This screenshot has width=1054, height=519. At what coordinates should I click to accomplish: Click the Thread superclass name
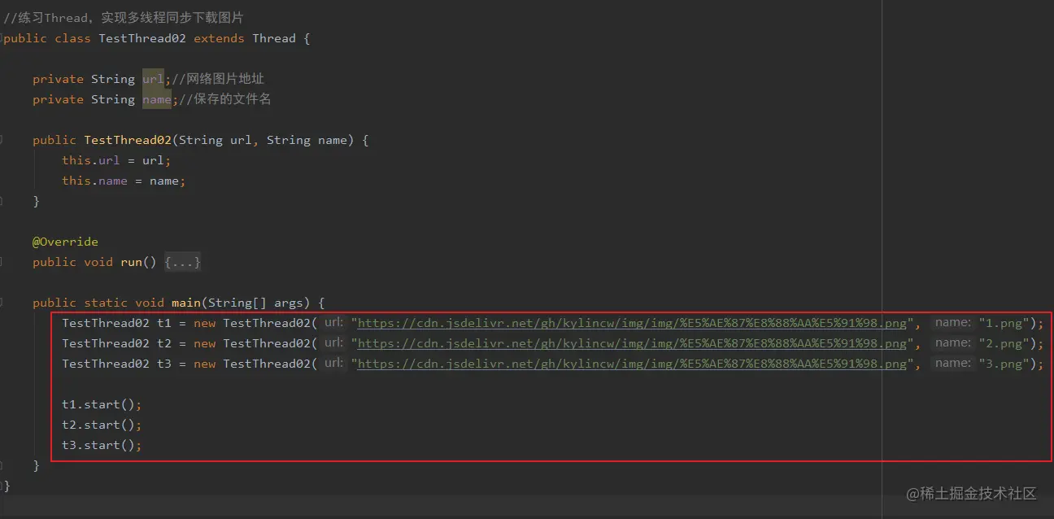pos(273,38)
